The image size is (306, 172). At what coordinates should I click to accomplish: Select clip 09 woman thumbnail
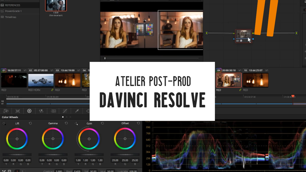229,80
